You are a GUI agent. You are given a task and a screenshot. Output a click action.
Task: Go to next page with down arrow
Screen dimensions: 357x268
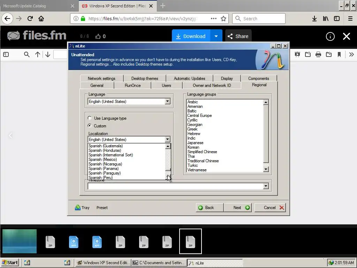click(x=47, y=54)
